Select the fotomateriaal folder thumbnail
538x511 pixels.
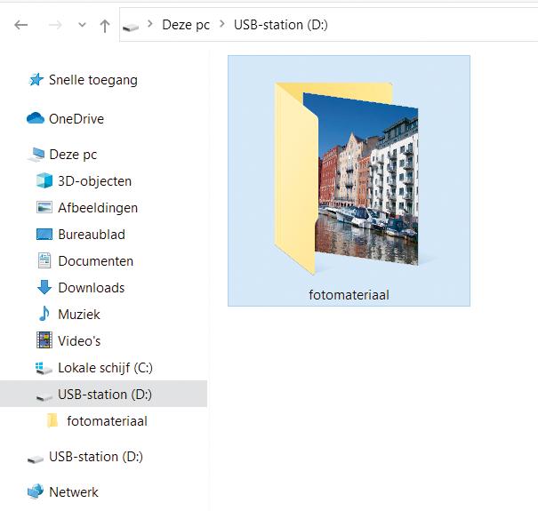tap(347, 179)
